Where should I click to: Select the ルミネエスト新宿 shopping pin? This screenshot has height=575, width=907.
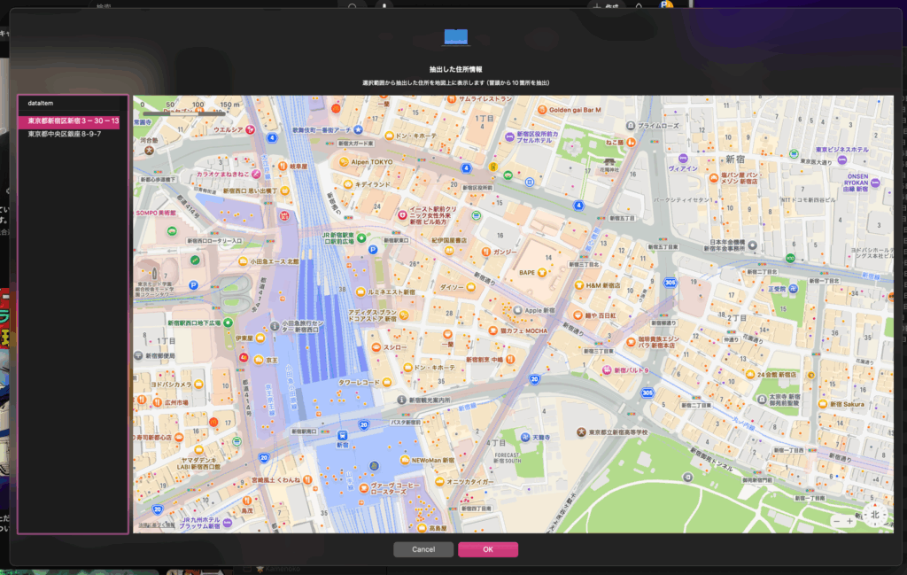[360, 291]
